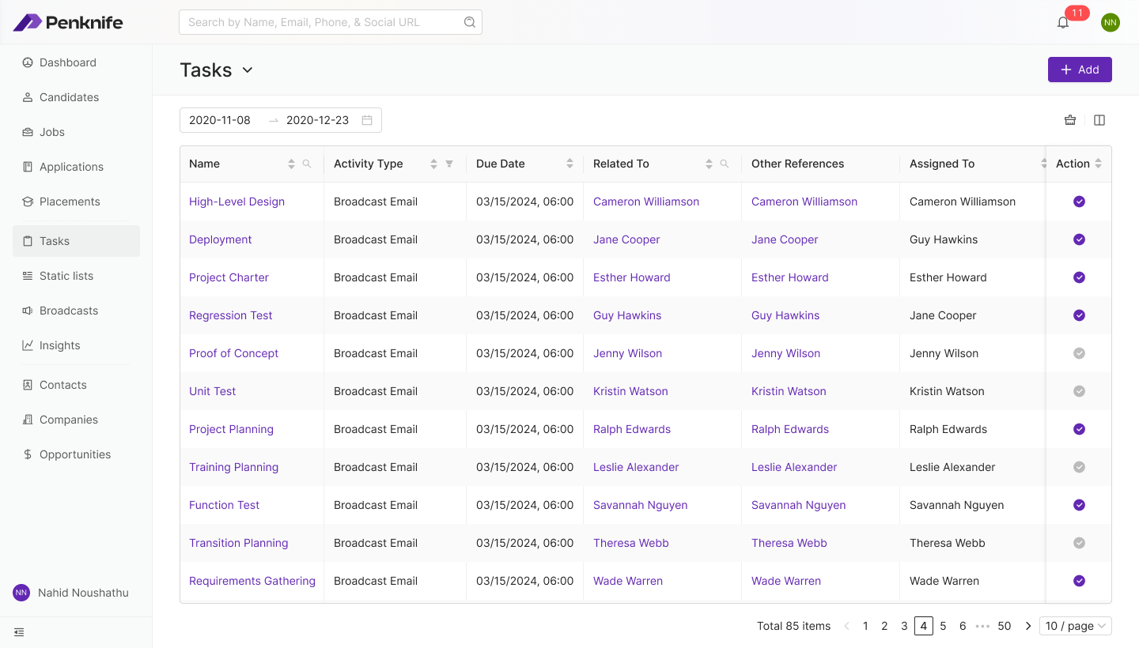
Task: Collapse the sidebar using bottom-left icon
Action: point(19,632)
